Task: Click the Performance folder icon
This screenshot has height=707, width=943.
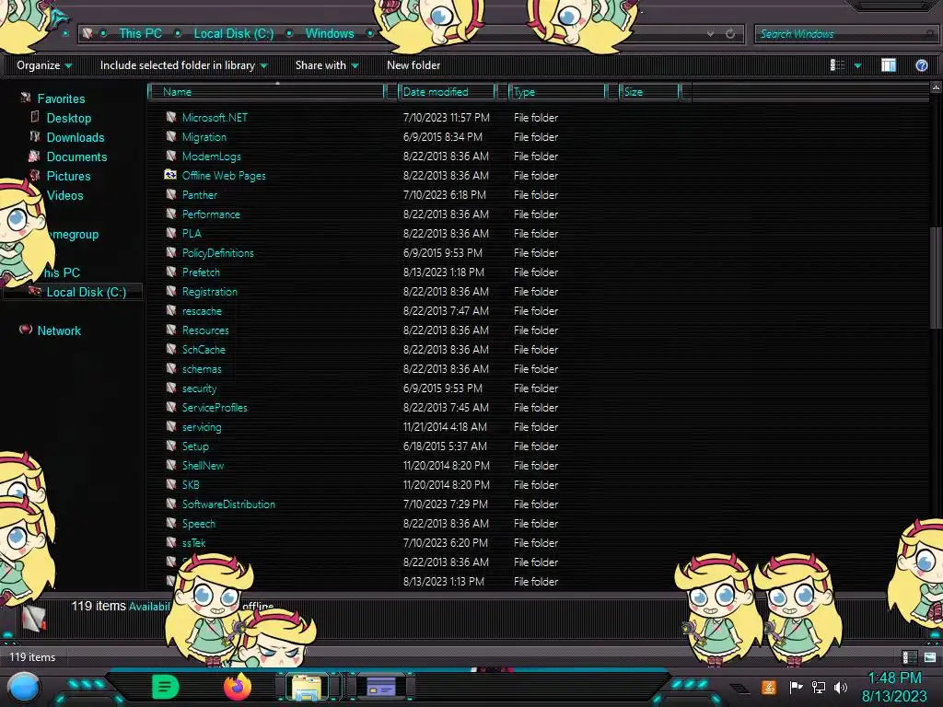Action: (170, 214)
